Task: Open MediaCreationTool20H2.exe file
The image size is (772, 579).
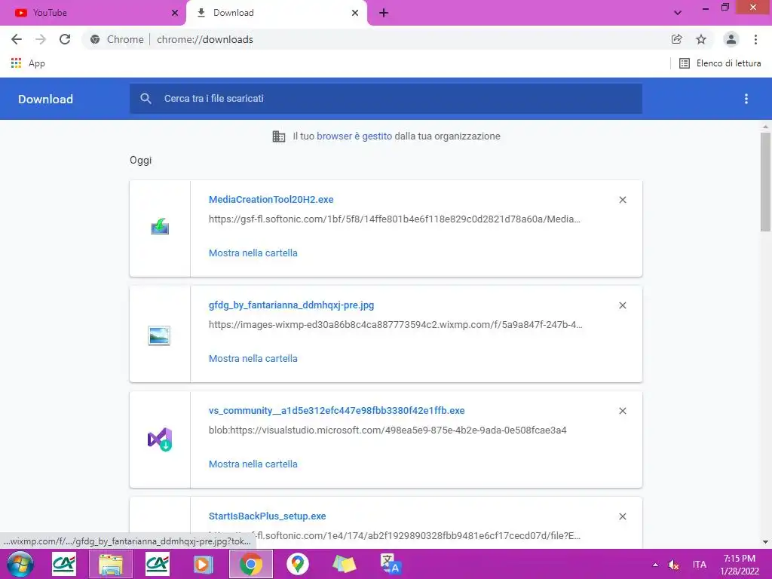Action: click(271, 199)
